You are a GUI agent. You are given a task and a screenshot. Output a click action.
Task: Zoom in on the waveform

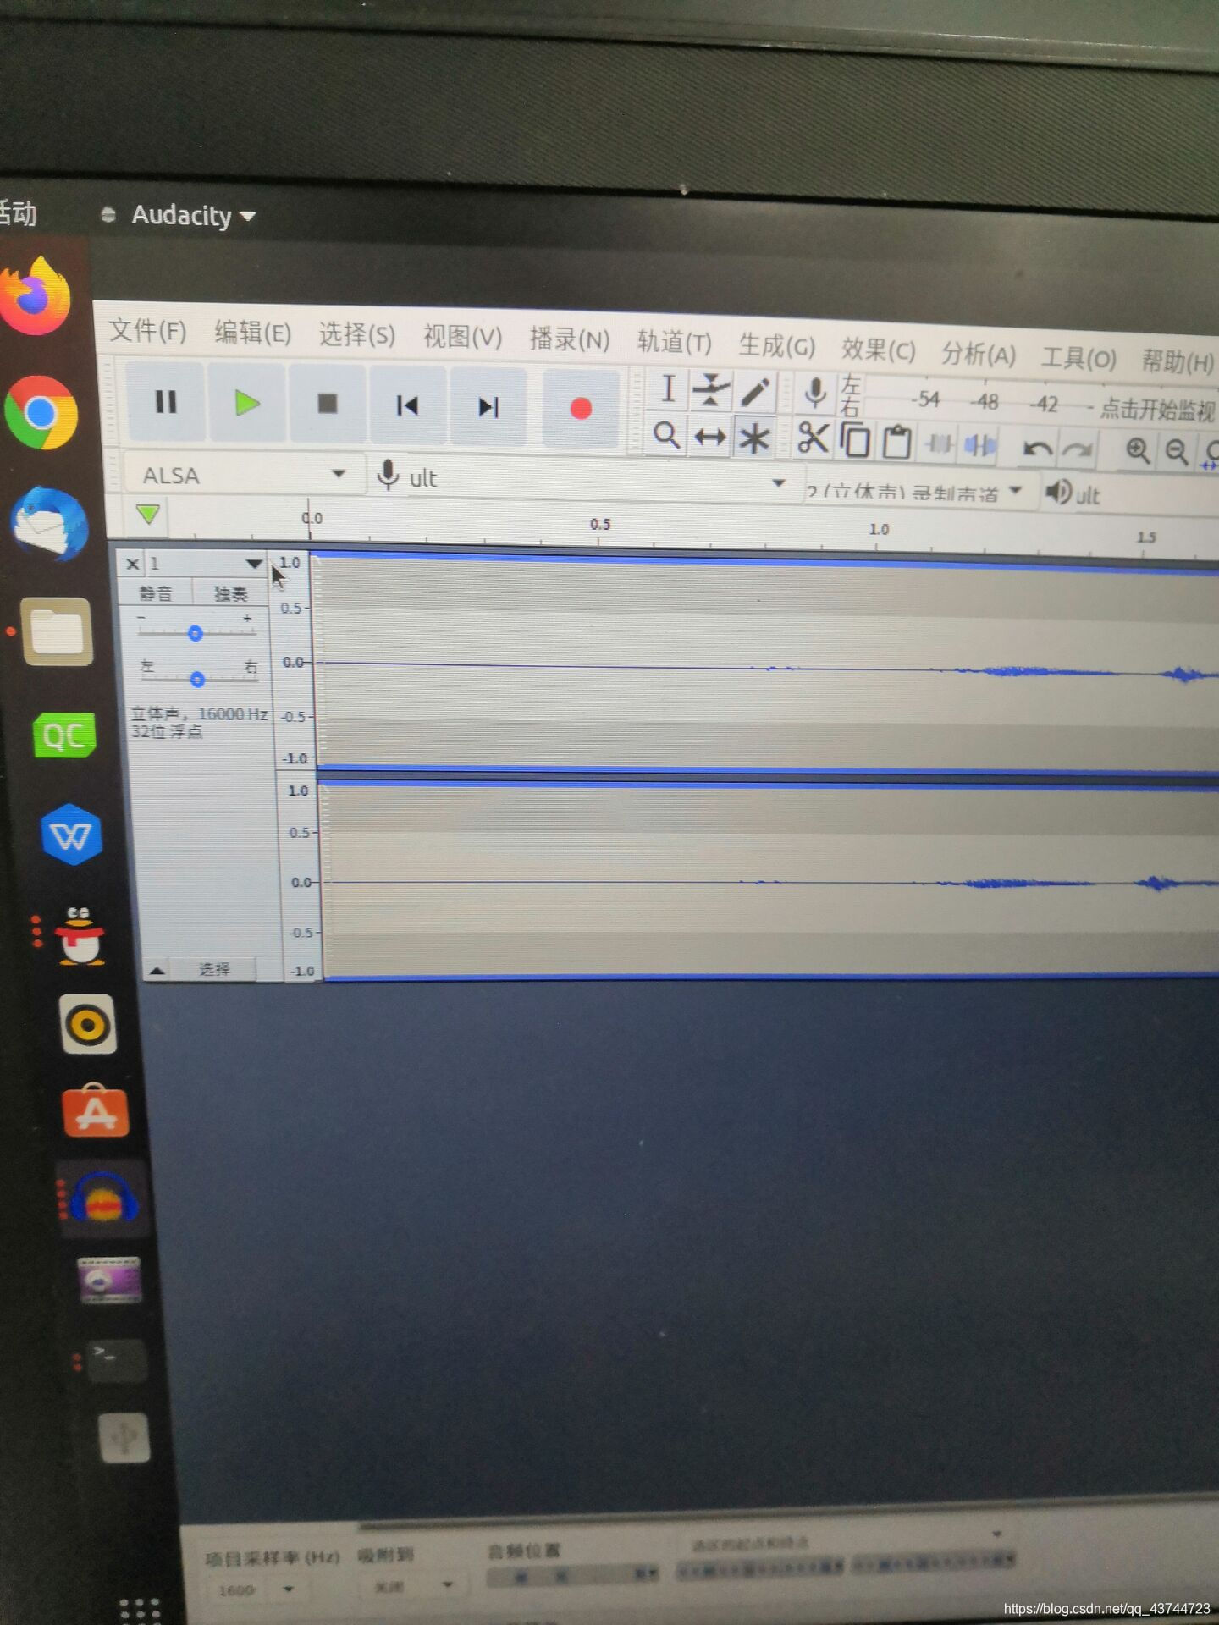click(x=1138, y=450)
